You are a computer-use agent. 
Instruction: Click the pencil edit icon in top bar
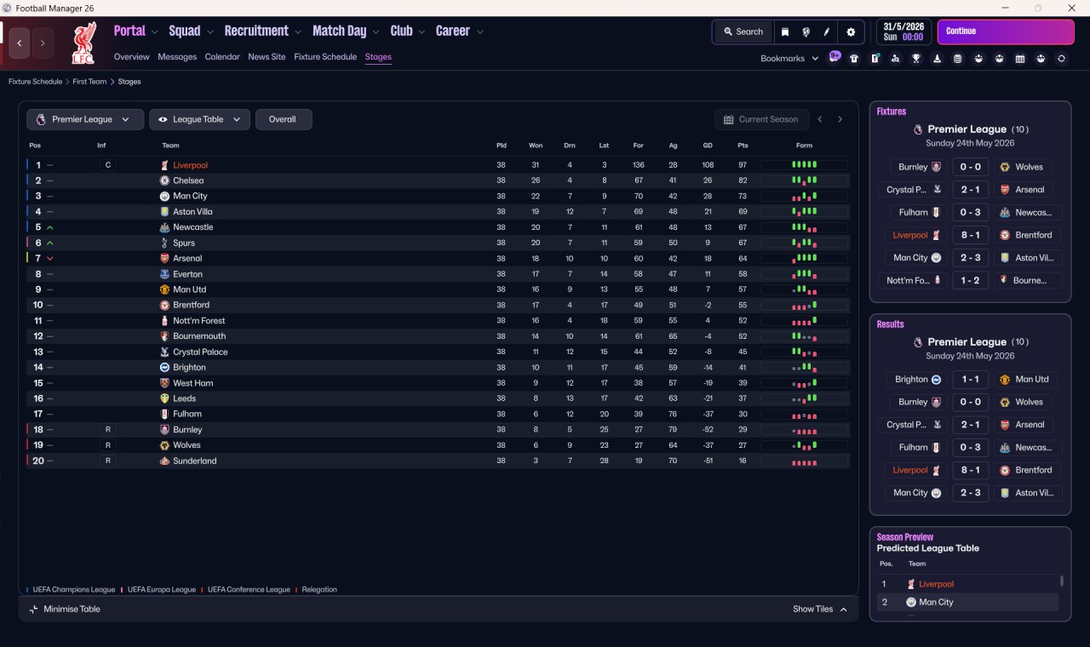(x=826, y=32)
